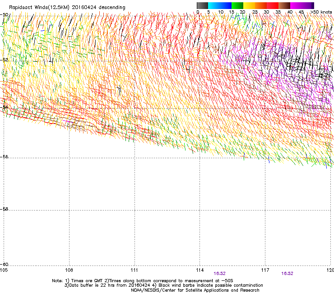334x293 pixels.
Task: Select the yellow 20–25 knots legend color
Action: [249, 5]
